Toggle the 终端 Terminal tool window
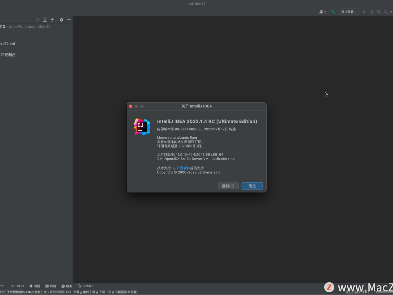393x295 pixels. (51, 286)
